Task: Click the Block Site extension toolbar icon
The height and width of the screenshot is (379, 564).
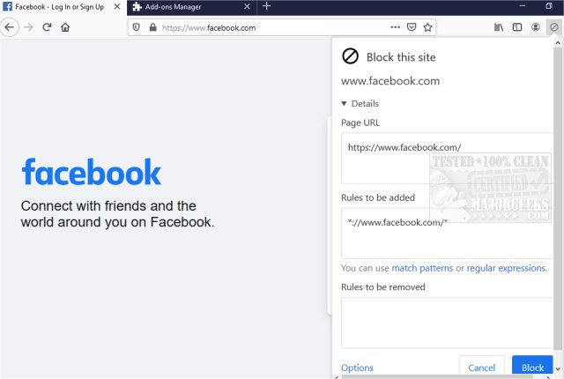Action: pos(553,27)
